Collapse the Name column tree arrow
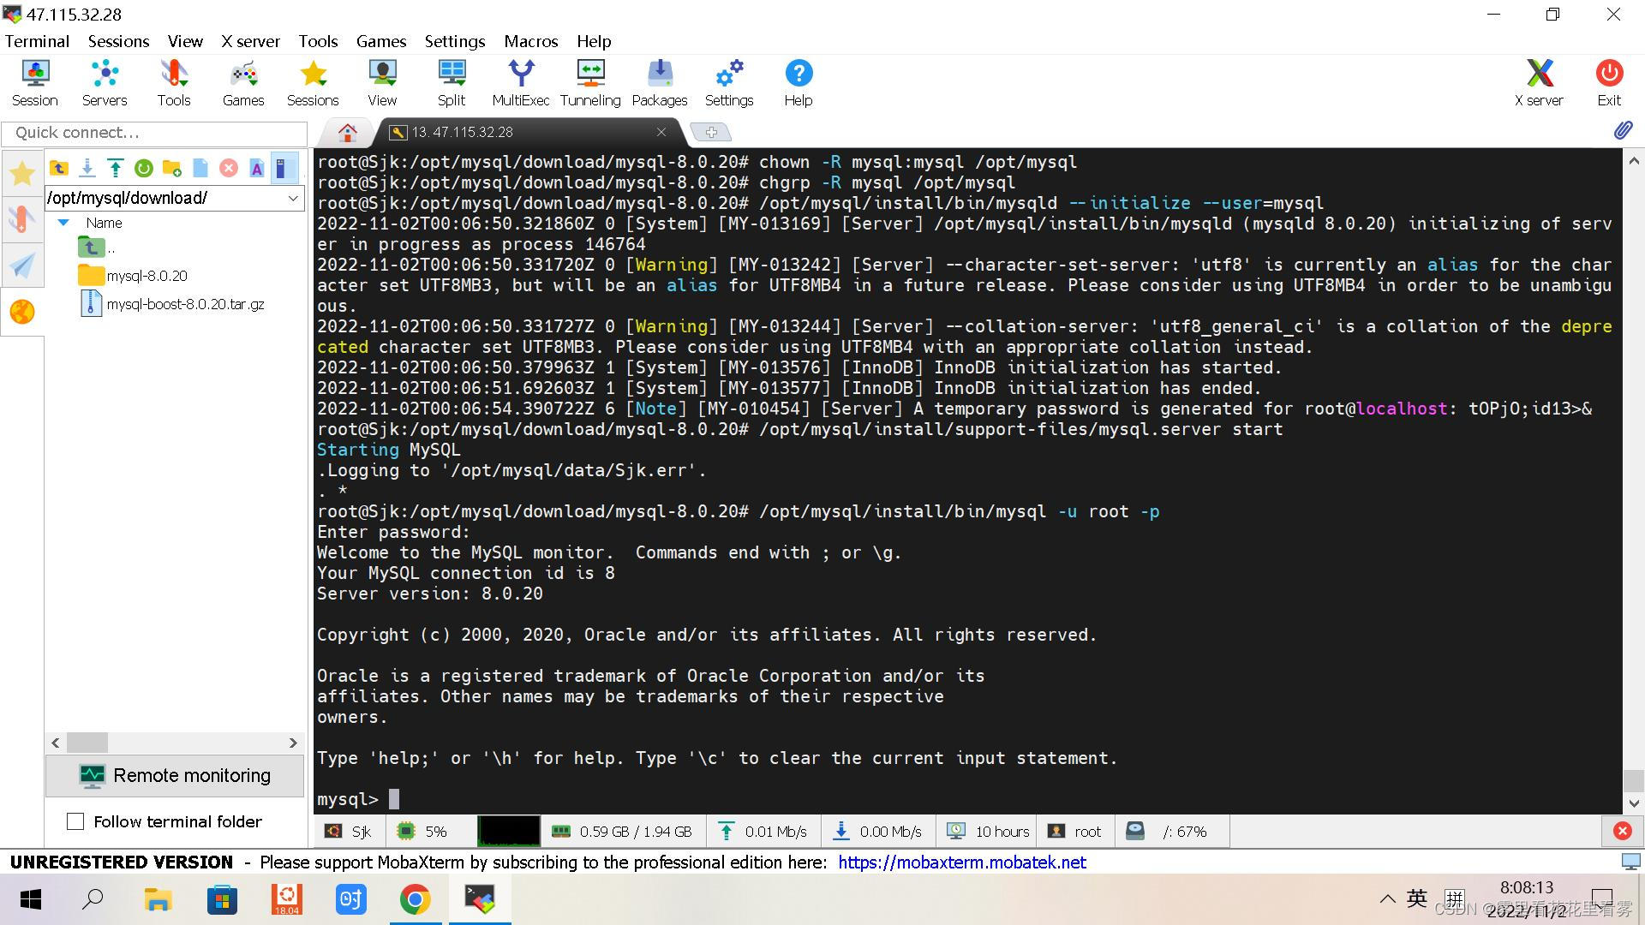The width and height of the screenshot is (1645, 925). 63,223
